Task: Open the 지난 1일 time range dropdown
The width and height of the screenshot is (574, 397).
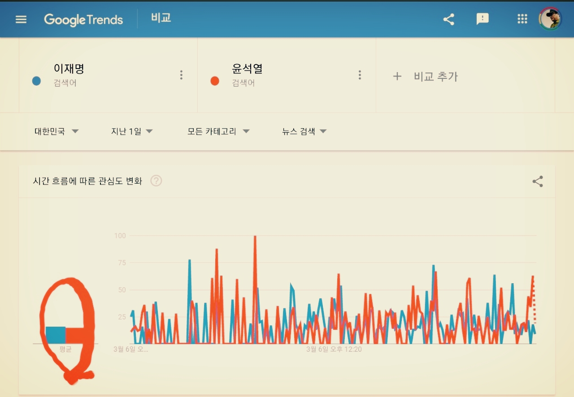Action: click(x=132, y=131)
